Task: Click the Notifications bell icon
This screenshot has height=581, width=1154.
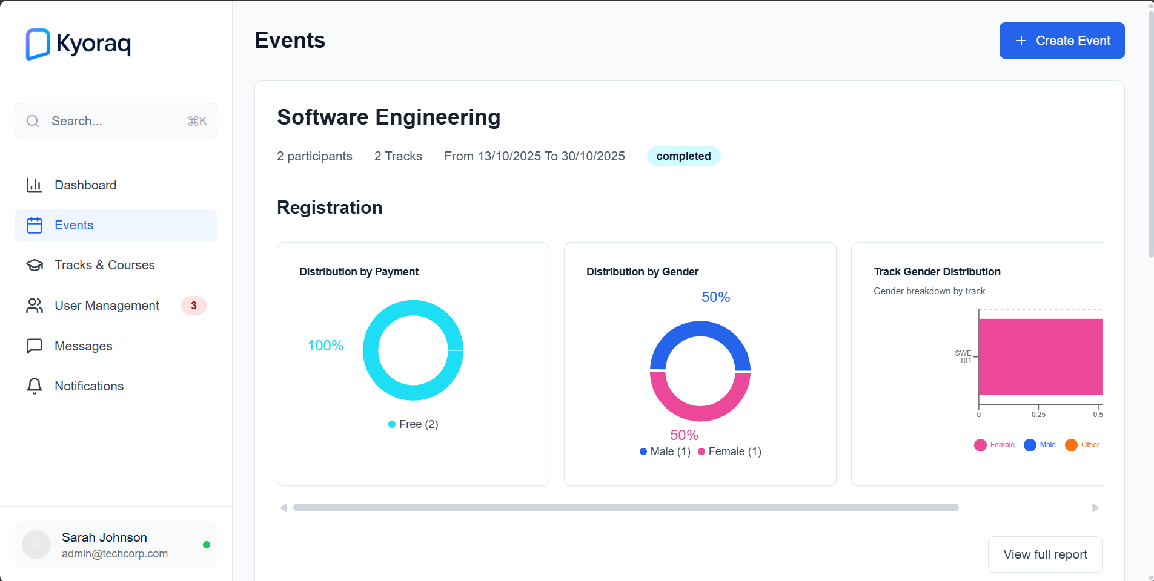Action: (x=35, y=386)
